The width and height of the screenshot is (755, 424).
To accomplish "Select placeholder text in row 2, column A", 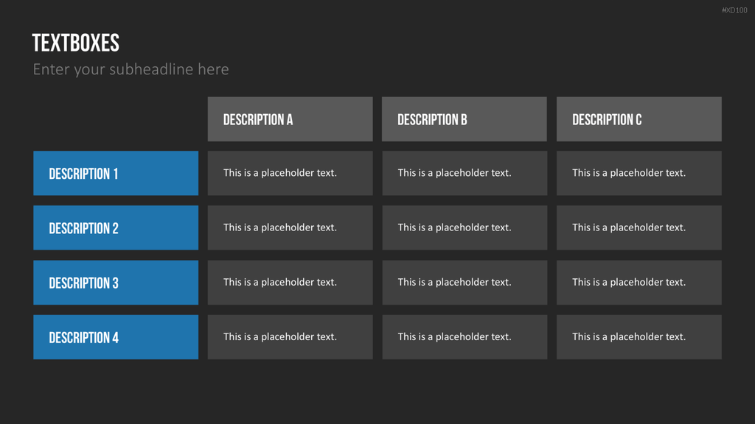I will click(x=279, y=227).
